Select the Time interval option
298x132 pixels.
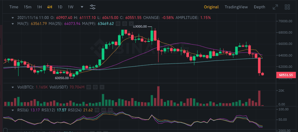(x=14, y=7)
